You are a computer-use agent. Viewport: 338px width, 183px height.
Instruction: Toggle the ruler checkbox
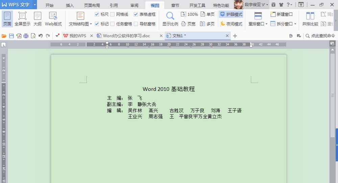[x=97, y=14]
